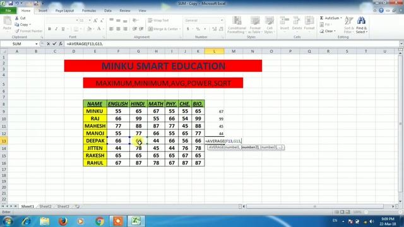404x227 pixels.
Task: Open the file explorer taskbar folder
Action: pyautogui.click(x=45, y=221)
